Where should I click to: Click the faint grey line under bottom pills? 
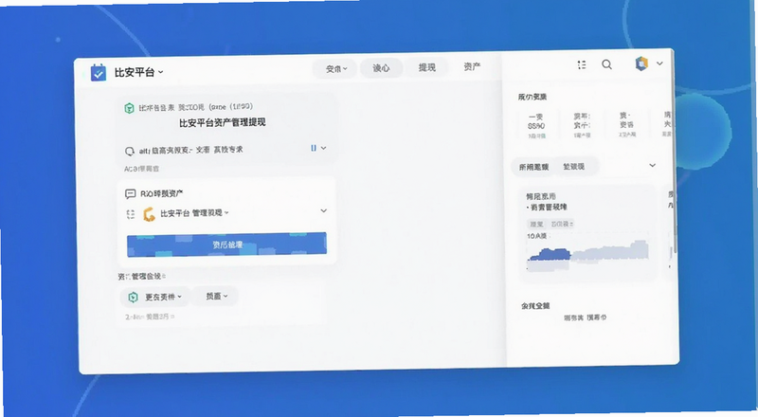(x=150, y=317)
